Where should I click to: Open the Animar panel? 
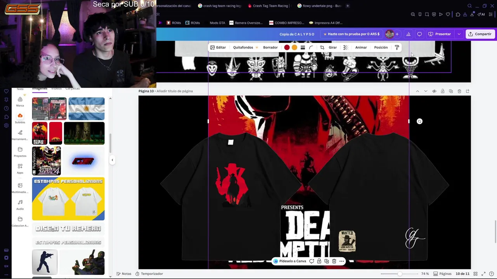tap(361, 47)
